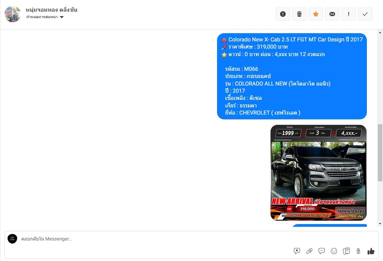The width and height of the screenshot is (383, 261).
Task: Click the Baht payment icon
Action: pyautogui.click(x=358, y=251)
